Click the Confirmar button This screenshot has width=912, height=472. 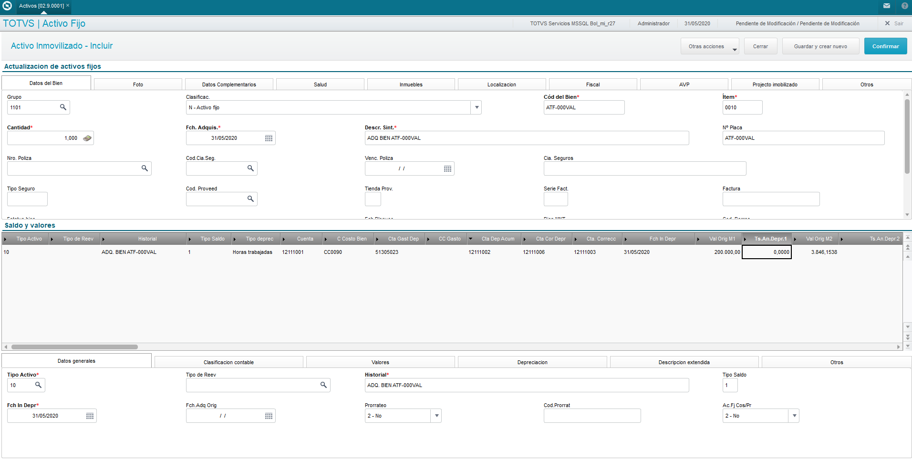[885, 46]
